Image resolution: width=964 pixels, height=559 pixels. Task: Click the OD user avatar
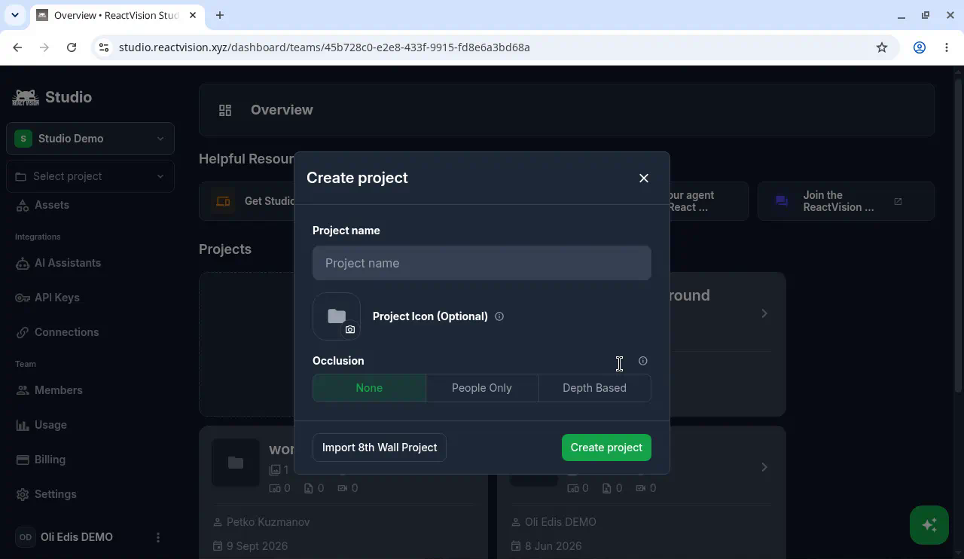point(25,537)
